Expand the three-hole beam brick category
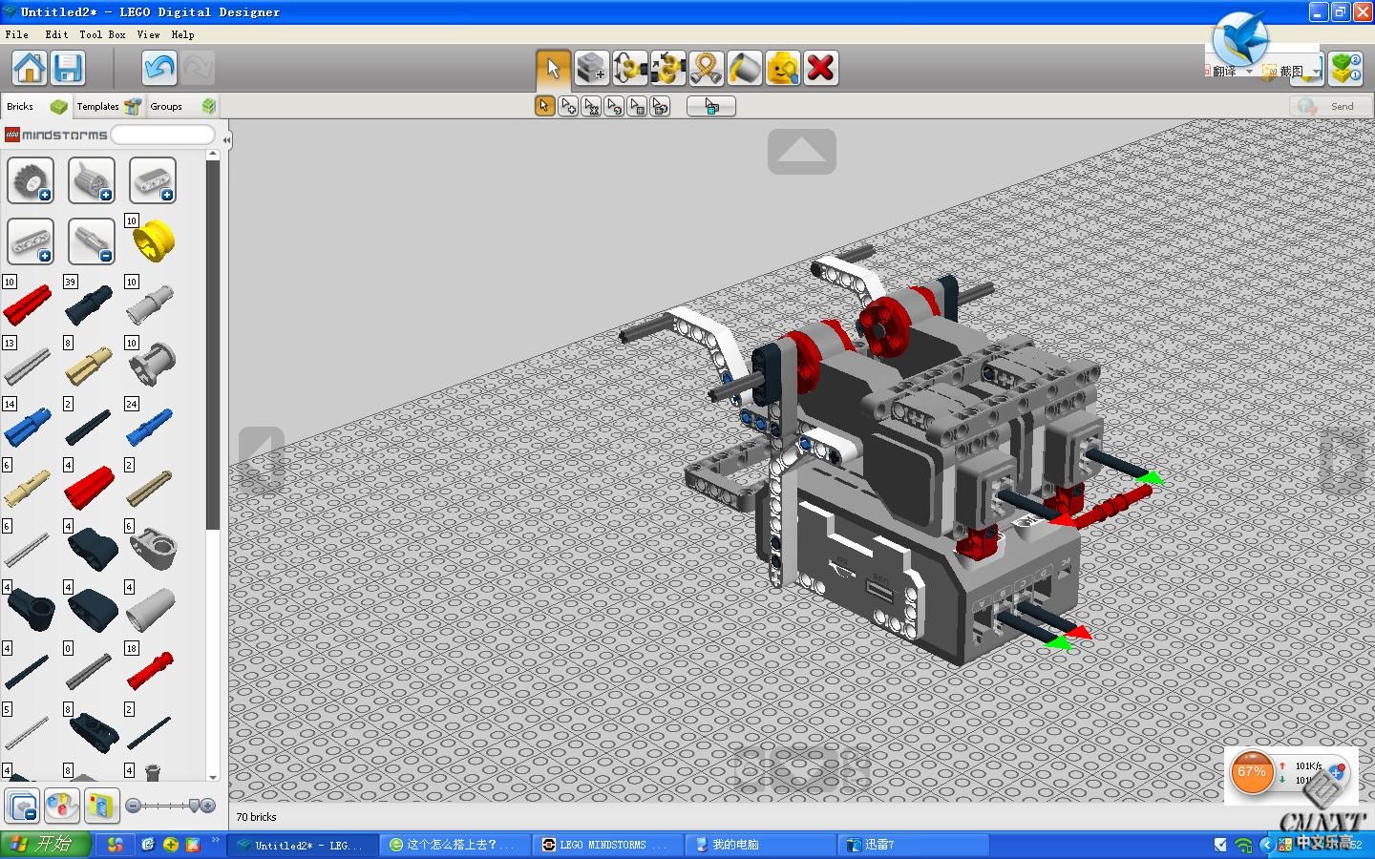Viewport: 1375px width, 859px height. 153,180
